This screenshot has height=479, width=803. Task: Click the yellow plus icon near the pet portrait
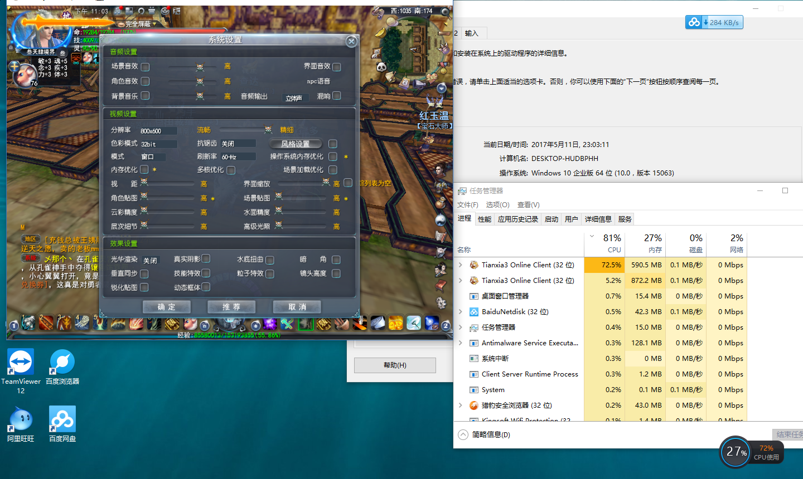[x=14, y=67]
